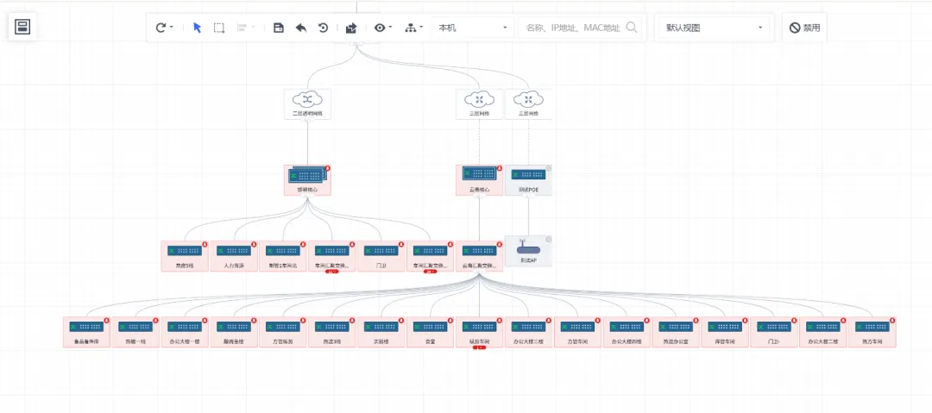
Task: Open the 本机 selector dropdown
Action: click(473, 28)
